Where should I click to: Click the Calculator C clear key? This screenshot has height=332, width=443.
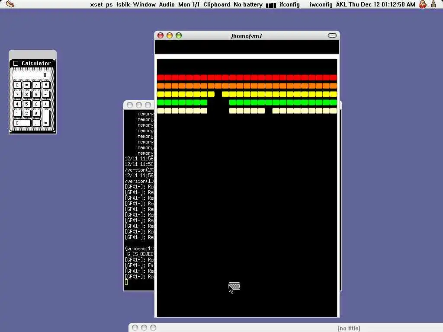tap(17, 85)
